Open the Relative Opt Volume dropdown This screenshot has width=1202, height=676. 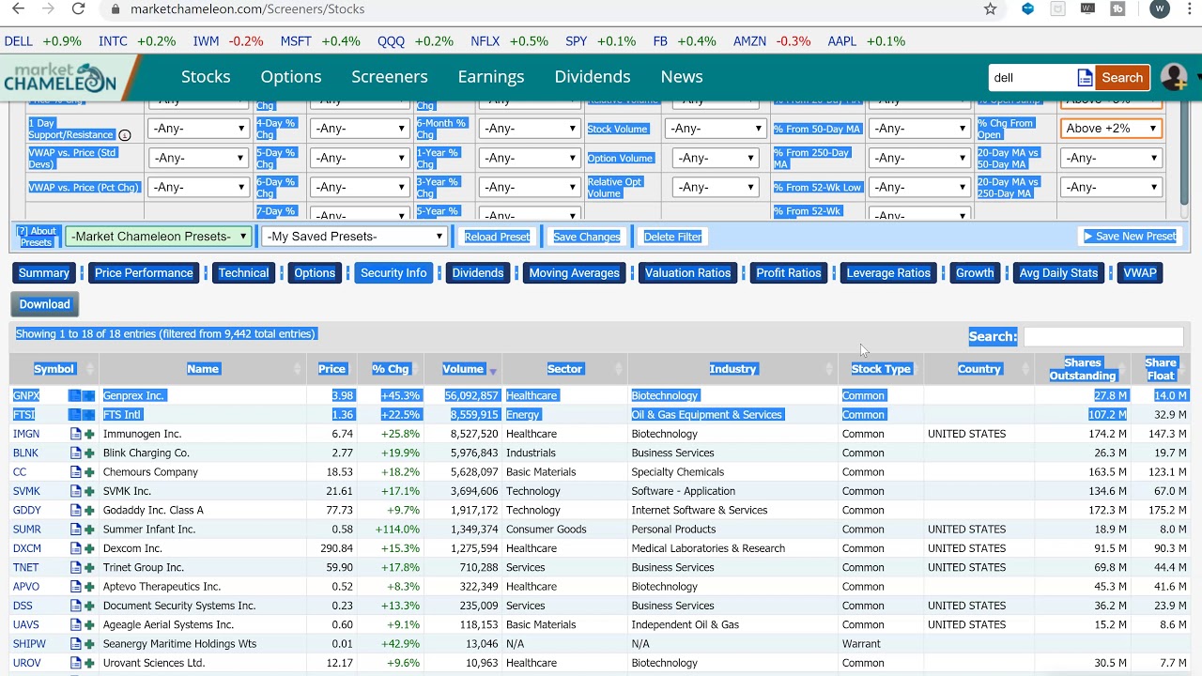tap(717, 187)
